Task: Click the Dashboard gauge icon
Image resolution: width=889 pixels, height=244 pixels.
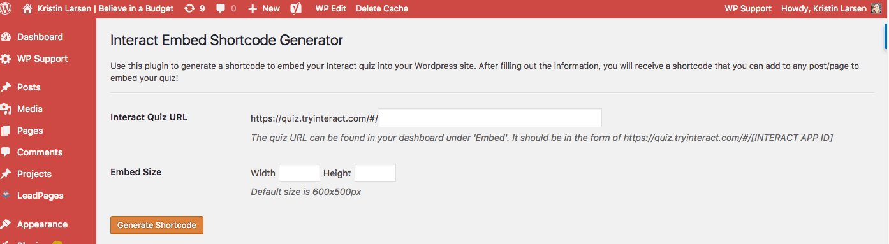Action: (x=6, y=37)
